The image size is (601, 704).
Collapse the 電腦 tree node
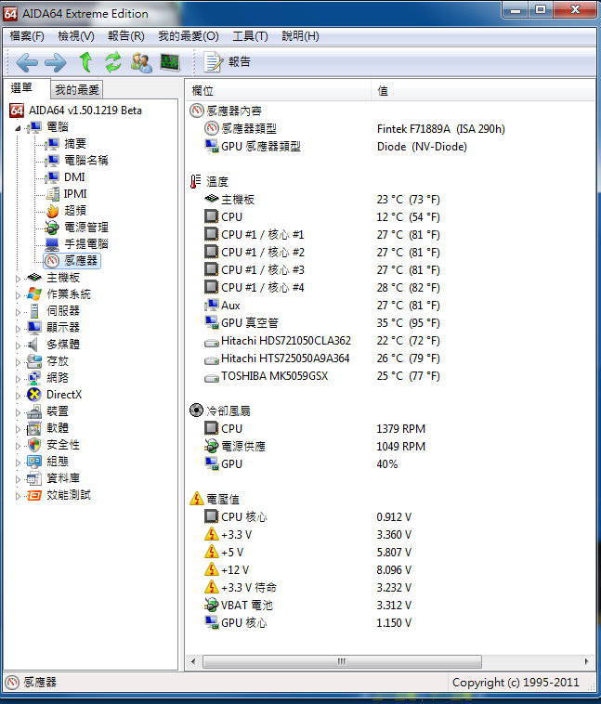18,128
